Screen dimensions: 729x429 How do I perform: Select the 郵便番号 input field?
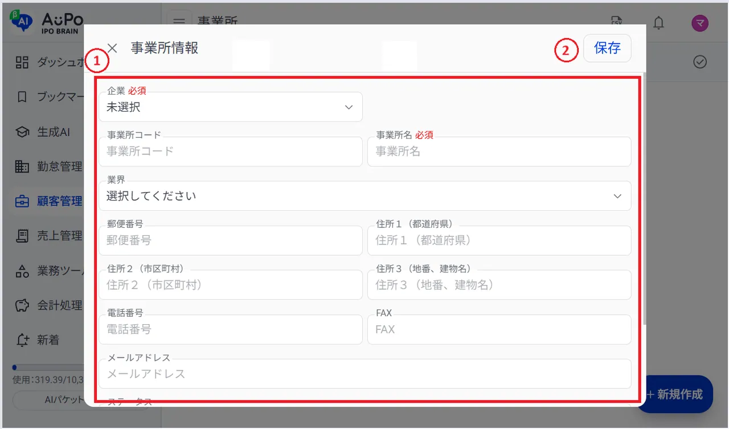231,240
